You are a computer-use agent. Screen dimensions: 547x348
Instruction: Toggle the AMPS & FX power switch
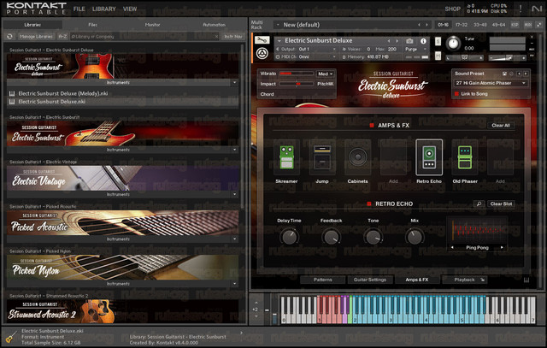pos(372,126)
